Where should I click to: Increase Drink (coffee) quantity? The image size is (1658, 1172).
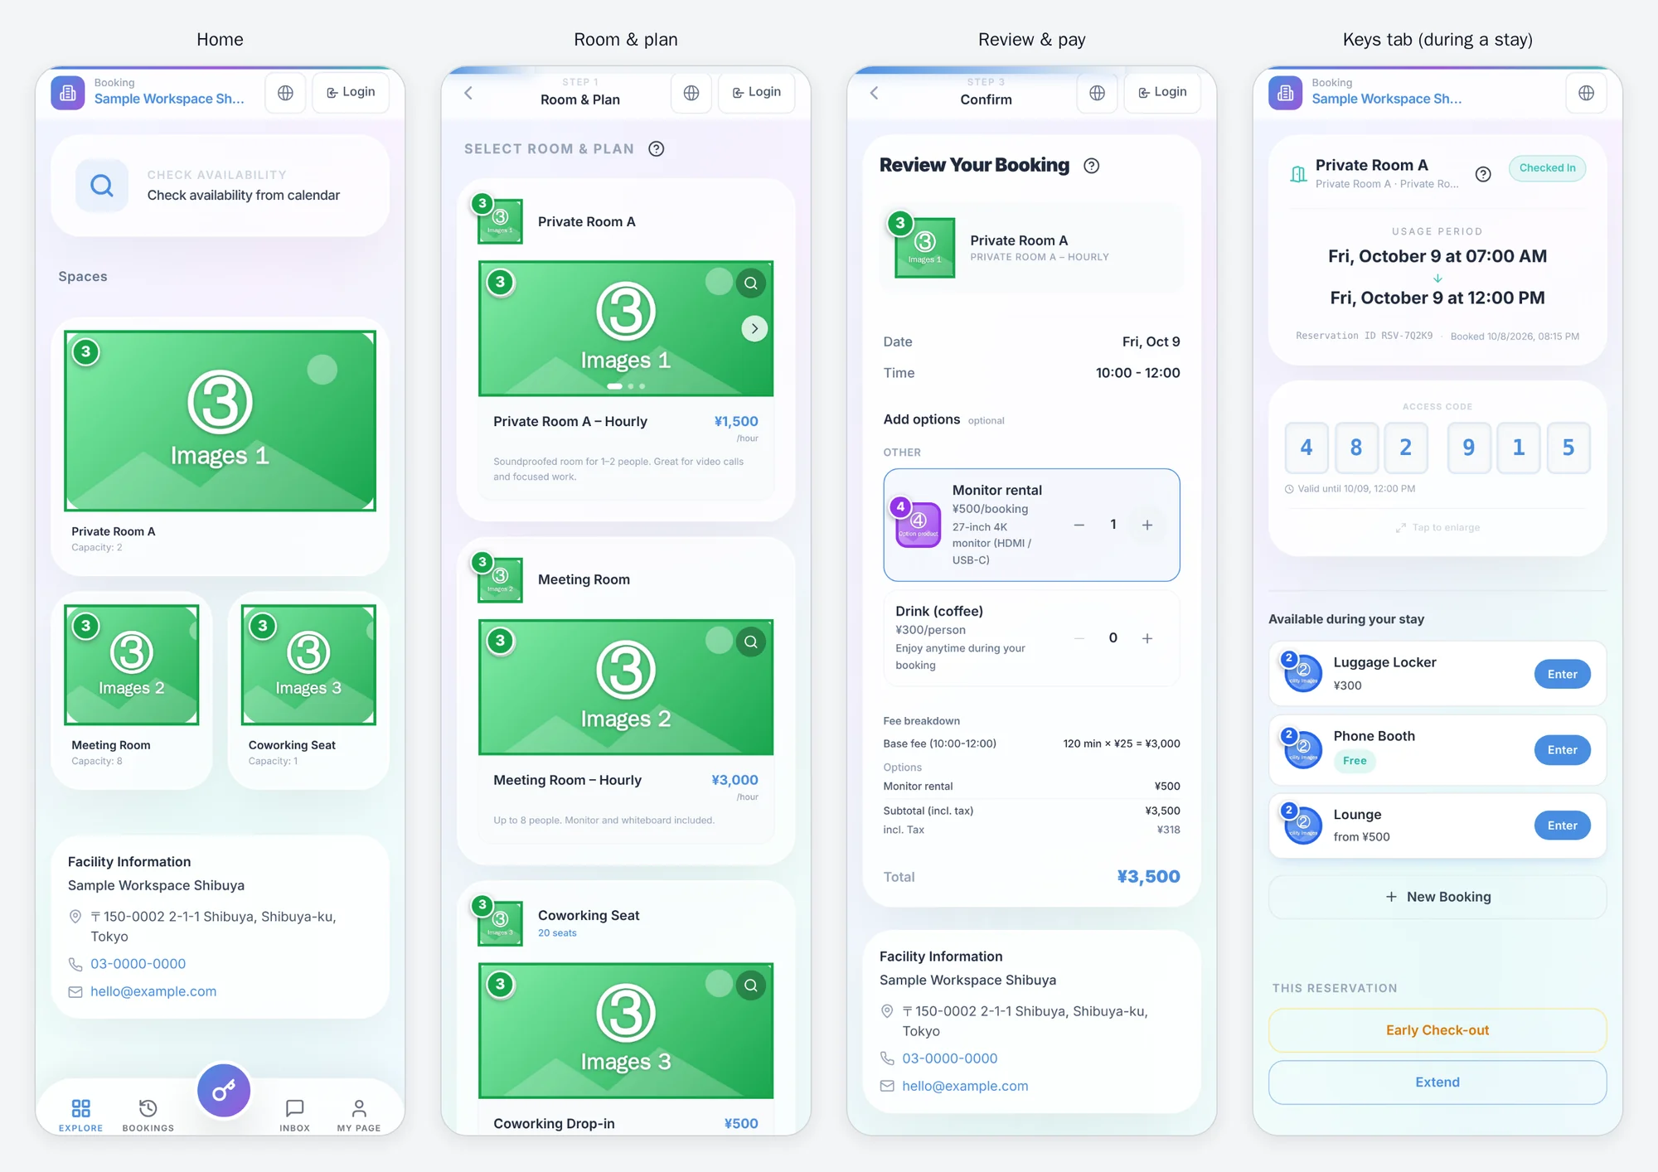point(1147,638)
